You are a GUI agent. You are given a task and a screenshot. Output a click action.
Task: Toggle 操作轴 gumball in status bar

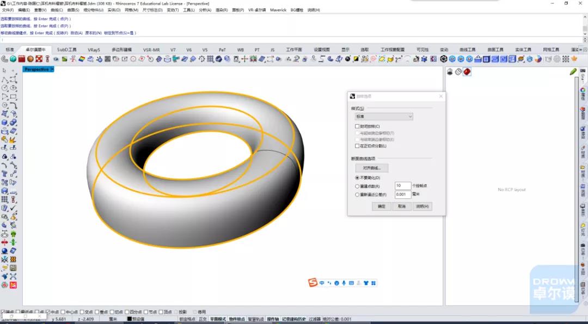(273, 319)
